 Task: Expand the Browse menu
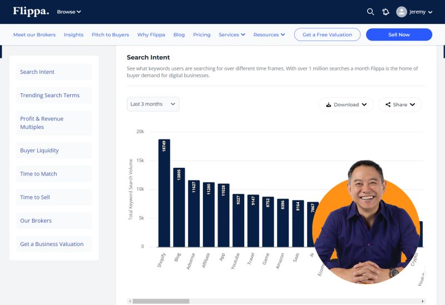(x=69, y=12)
